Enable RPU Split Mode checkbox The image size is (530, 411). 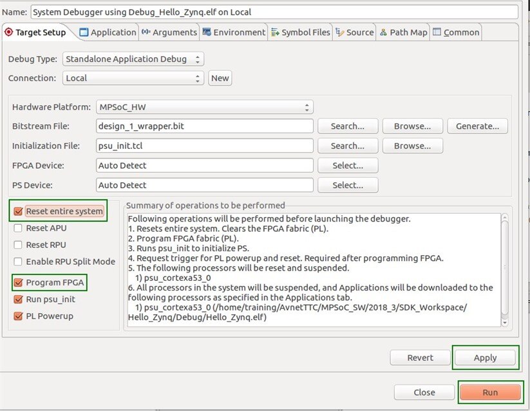tap(18, 262)
